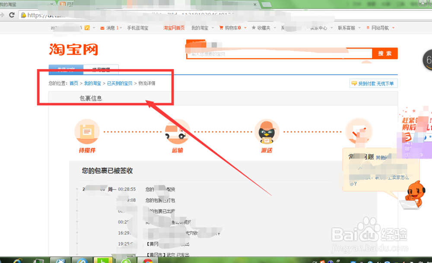Click the Taobao favicon on the active tab
Viewport: 432px width, 263px height.
coord(63,4)
